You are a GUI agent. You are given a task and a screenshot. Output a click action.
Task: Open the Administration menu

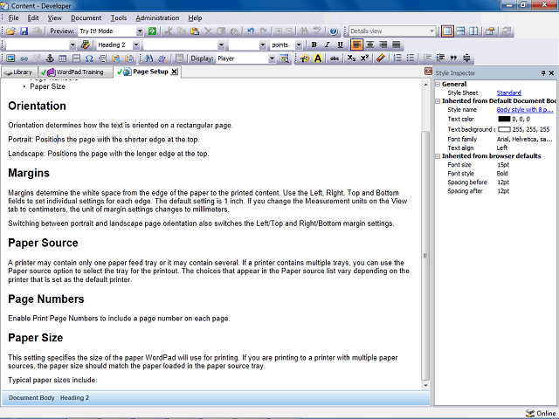coord(157,17)
